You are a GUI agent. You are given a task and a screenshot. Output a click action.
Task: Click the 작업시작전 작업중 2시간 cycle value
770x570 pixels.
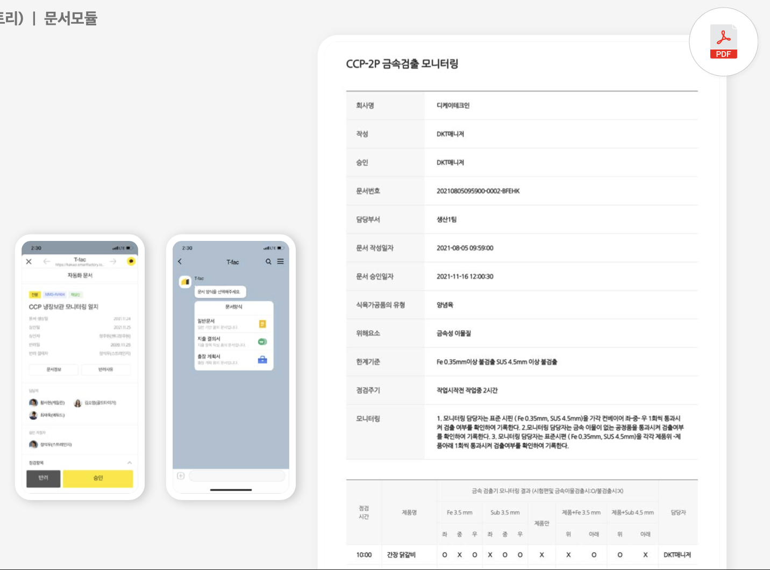tap(467, 390)
